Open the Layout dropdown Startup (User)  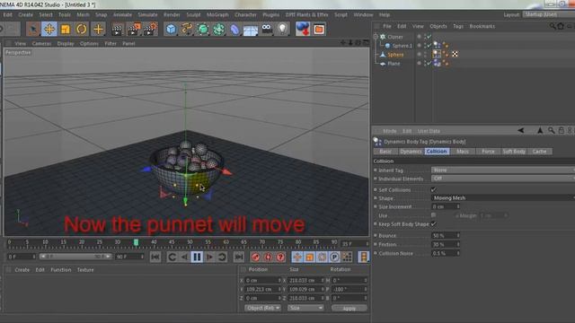click(x=549, y=14)
